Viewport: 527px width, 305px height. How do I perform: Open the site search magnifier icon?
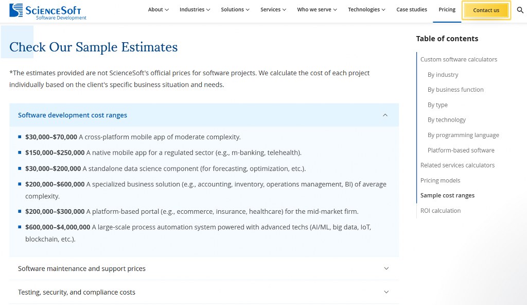point(520,10)
